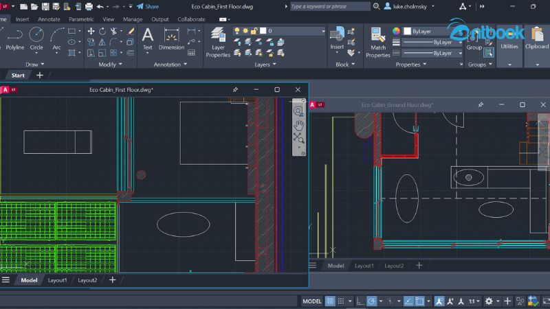Toggle ortho mode in status bar
The width and height of the screenshot is (550, 309).
(x=360, y=301)
